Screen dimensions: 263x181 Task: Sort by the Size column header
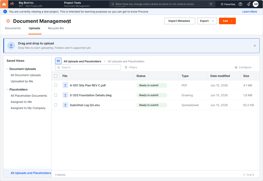[246, 76]
